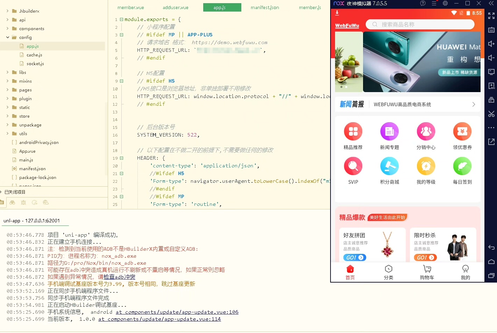Tap the WebFuWu logo in the app
The height and width of the screenshot is (333, 497).
(x=347, y=26)
